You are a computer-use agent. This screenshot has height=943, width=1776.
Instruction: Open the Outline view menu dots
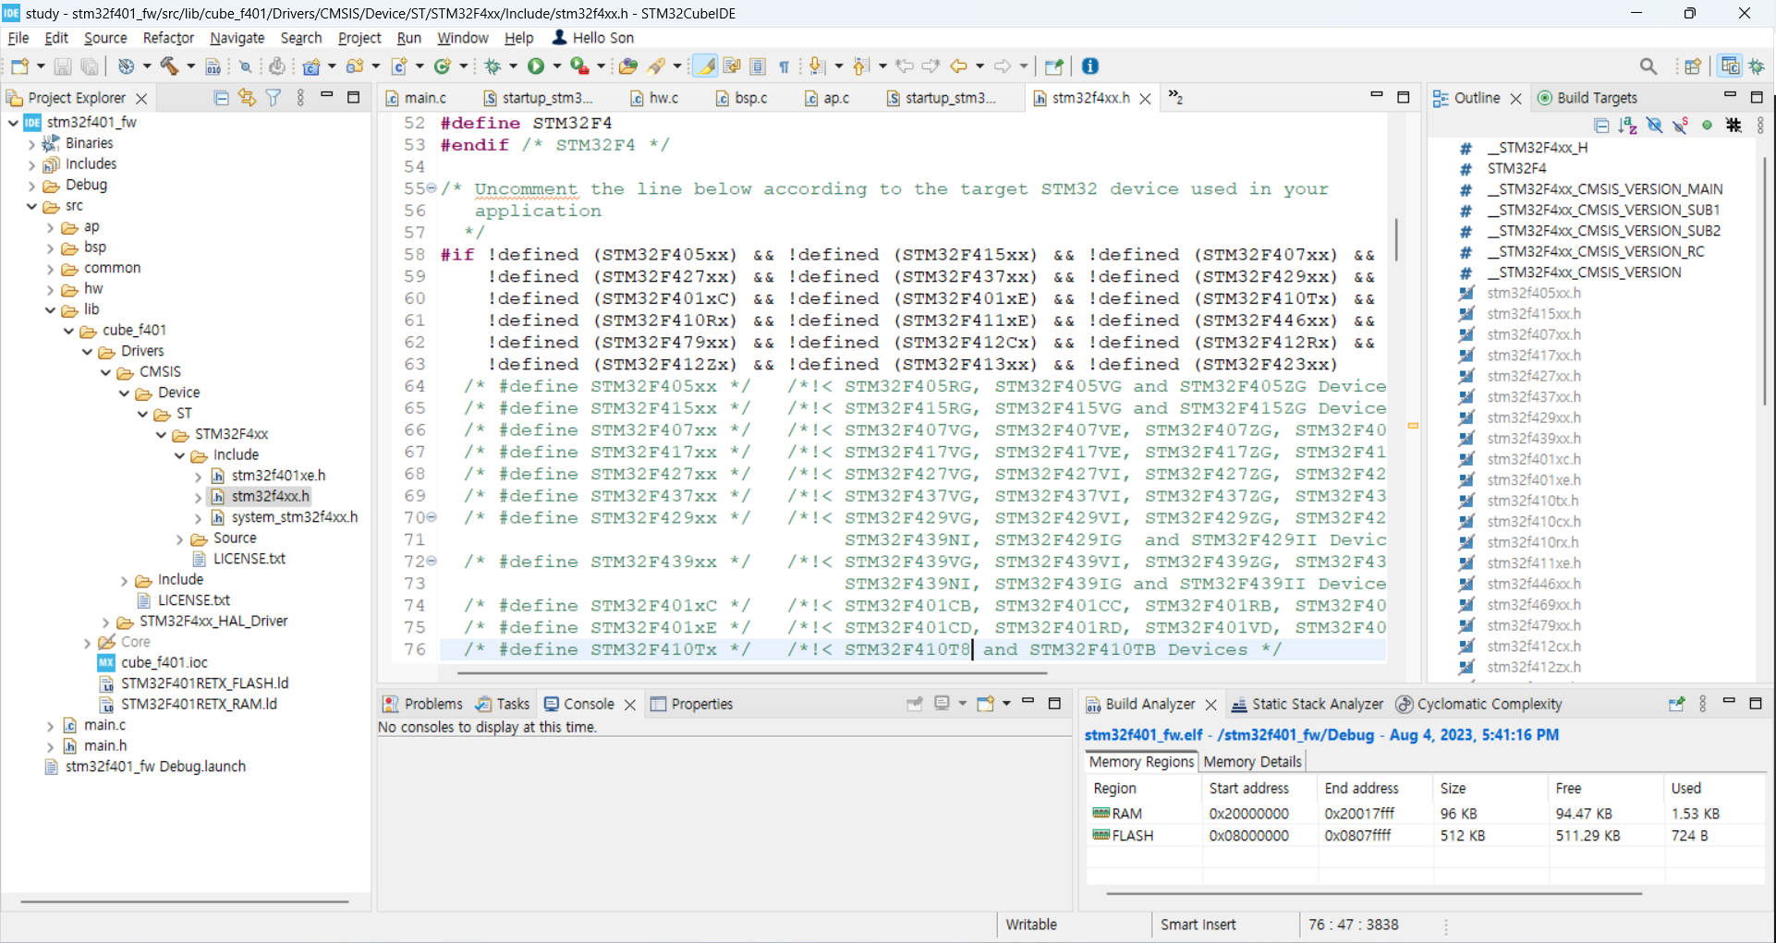pyautogui.click(x=1760, y=125)
